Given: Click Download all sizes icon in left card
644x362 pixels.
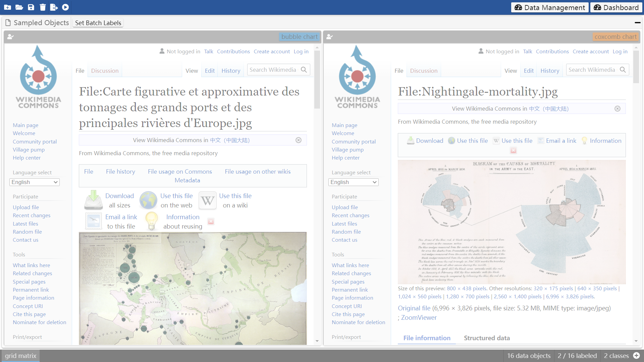Looking at the screenshot, I should tap(94, 200).
